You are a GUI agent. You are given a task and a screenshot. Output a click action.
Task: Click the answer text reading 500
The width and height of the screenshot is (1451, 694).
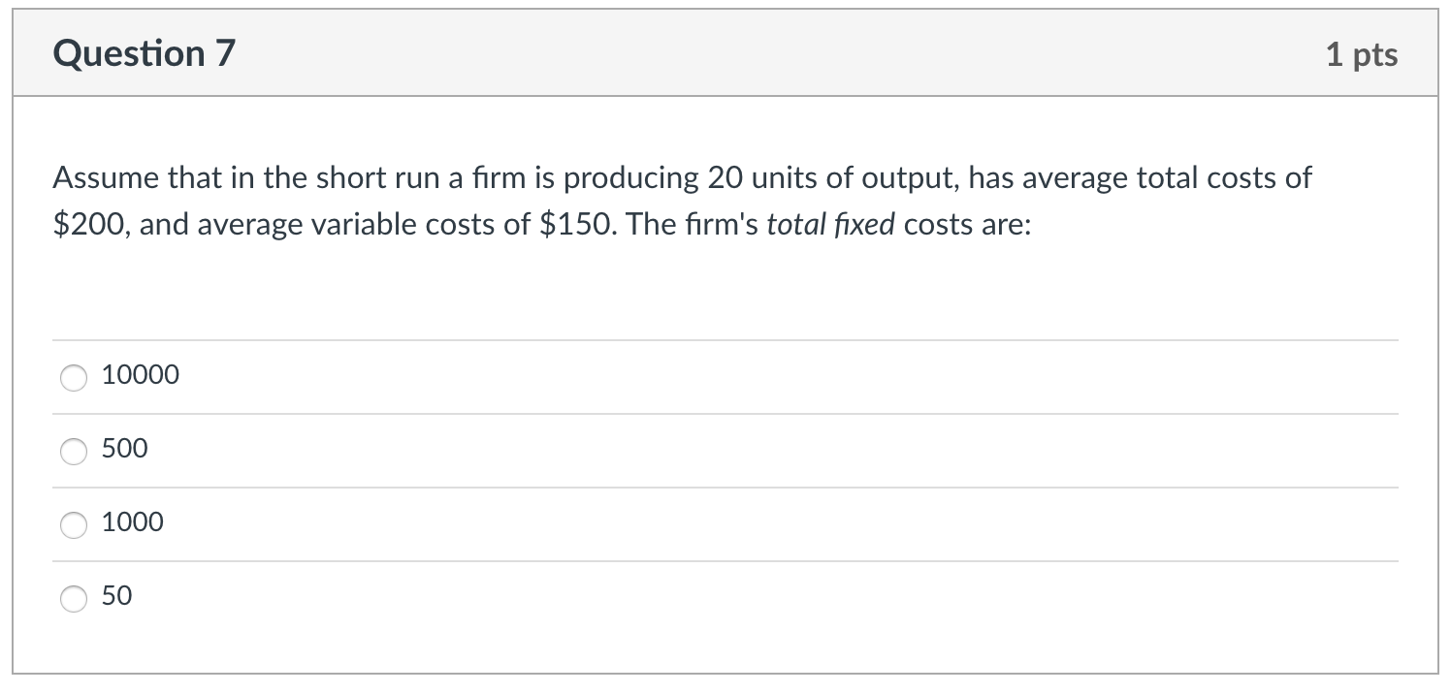tap(124, 450)
